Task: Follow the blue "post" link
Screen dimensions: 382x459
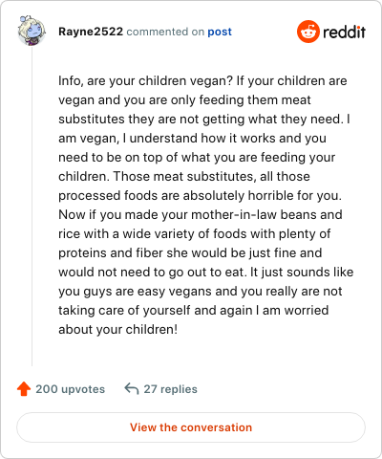Action: [x=220, y=32]
